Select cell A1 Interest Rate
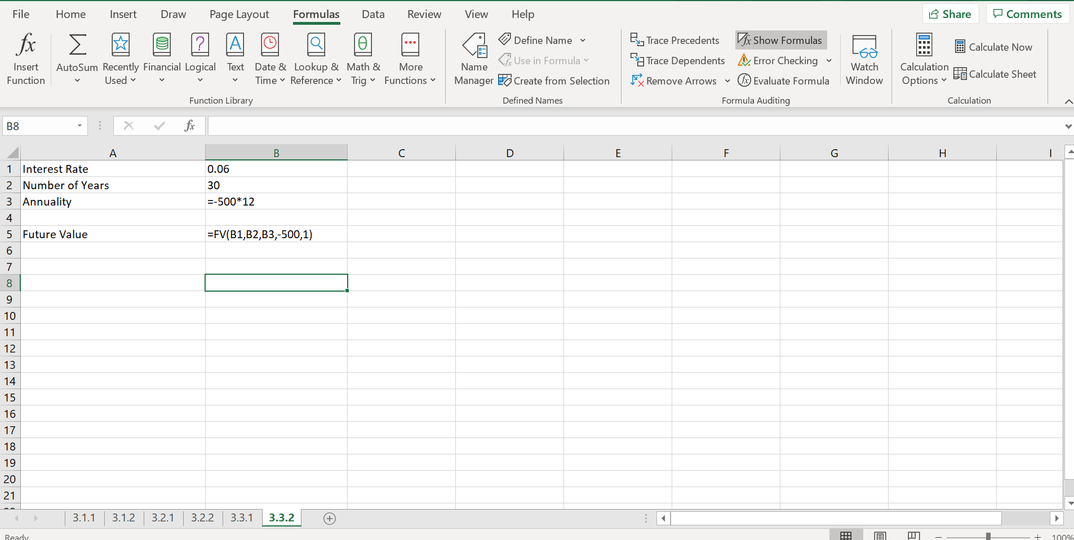The height and width of the screenshot is (540, 1074). point(113,169)
